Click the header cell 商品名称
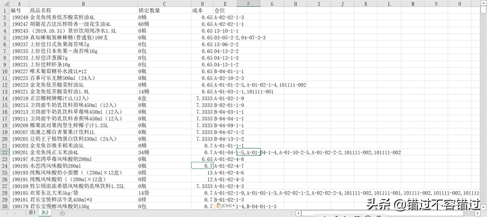This screenshot has width=487, height=217. (83, 10)
